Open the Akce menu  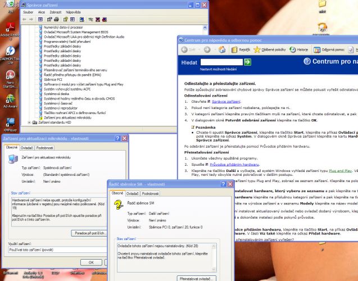(42, 12)
